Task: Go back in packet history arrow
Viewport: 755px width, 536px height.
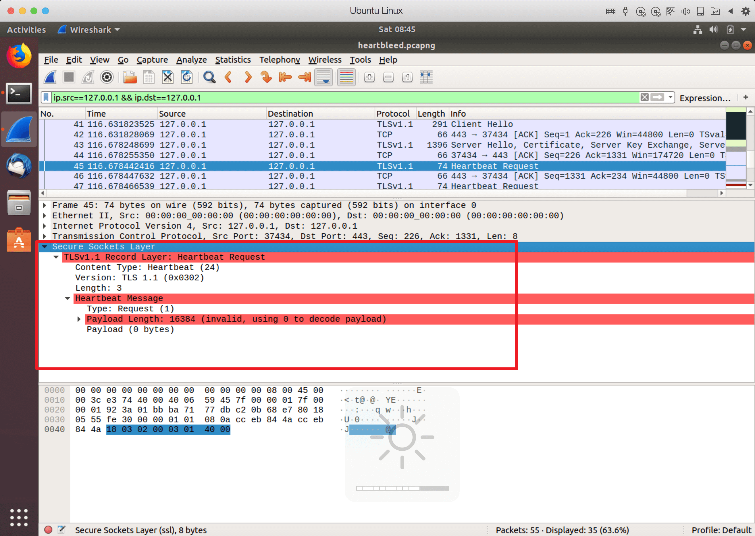Action: 228,78
